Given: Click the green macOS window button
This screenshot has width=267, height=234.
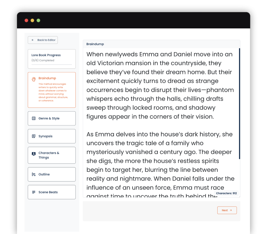Looking at the screenshot, I should (x=38, y=20).
